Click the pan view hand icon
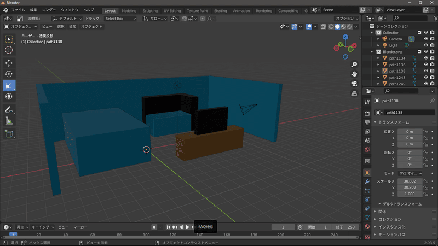 pos(354,74)
